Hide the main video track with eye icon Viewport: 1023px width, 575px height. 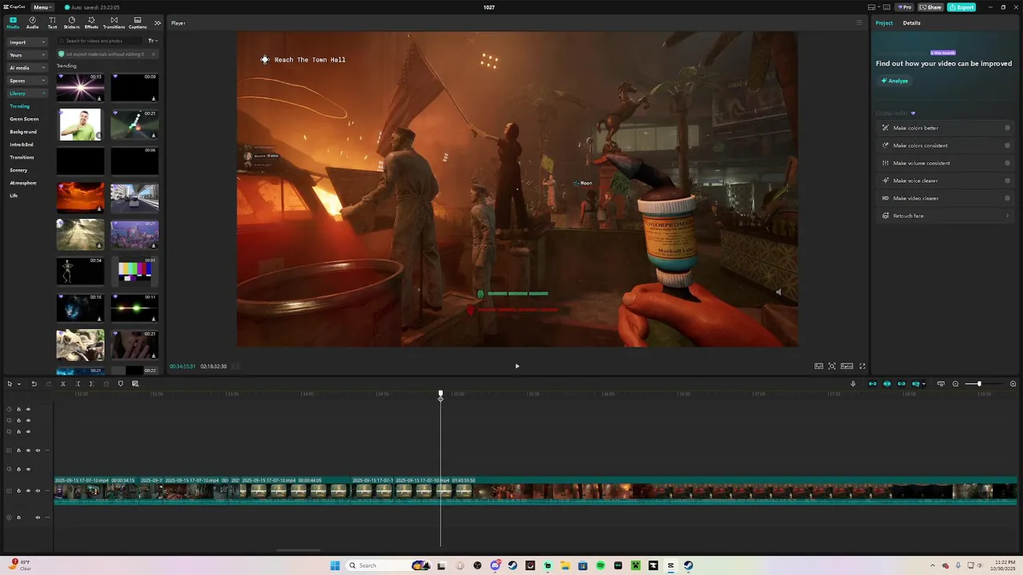pyautogui.click(x=28, y=490)
